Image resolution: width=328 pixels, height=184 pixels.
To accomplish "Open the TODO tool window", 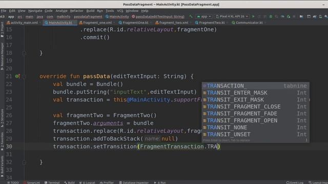I will 13,182.
